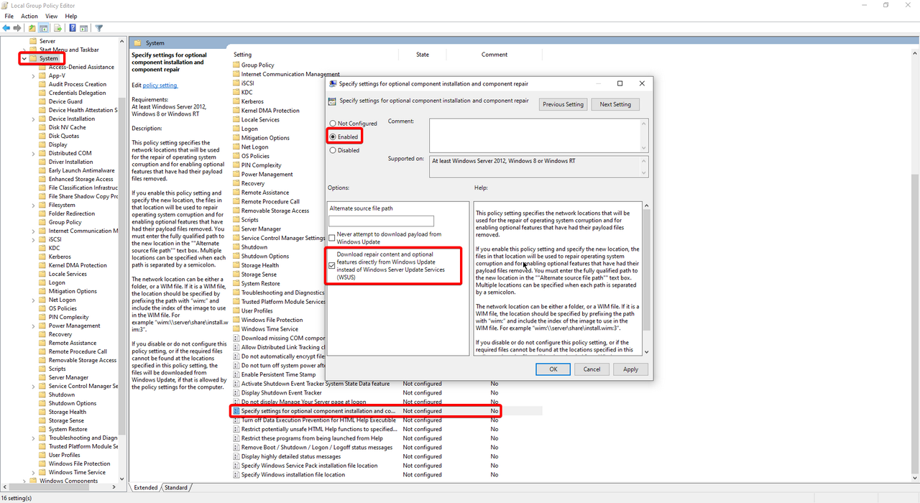The width and height of the screenshot is (920, 503).
Task: Click the Filter funnel toolbar icon
Action: [99, 28]
